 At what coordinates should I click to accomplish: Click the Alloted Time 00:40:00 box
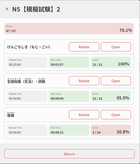pyautogui.click(x=27, y=96)
